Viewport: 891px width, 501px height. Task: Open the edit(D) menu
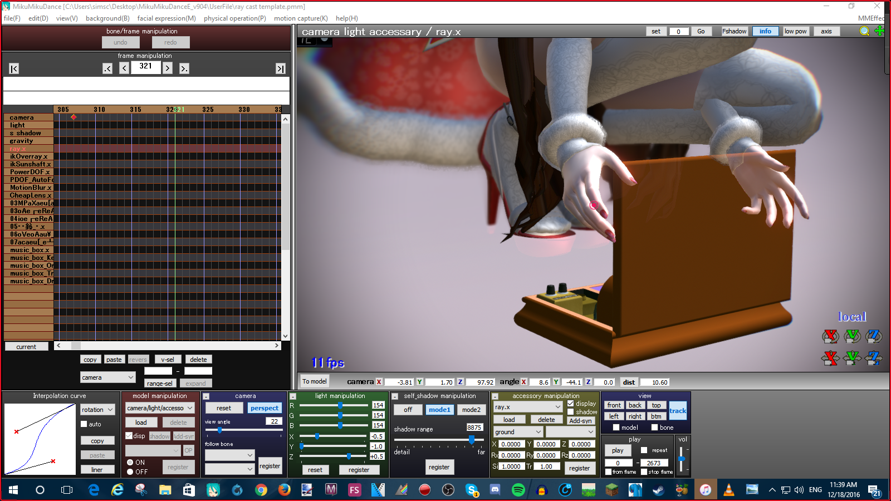(x=38, y=18)
